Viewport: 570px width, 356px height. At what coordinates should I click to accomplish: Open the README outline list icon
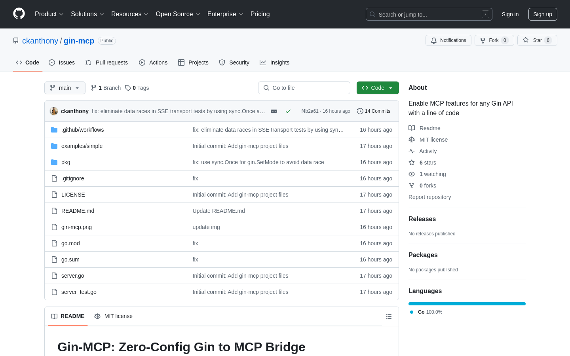point(389,316)
